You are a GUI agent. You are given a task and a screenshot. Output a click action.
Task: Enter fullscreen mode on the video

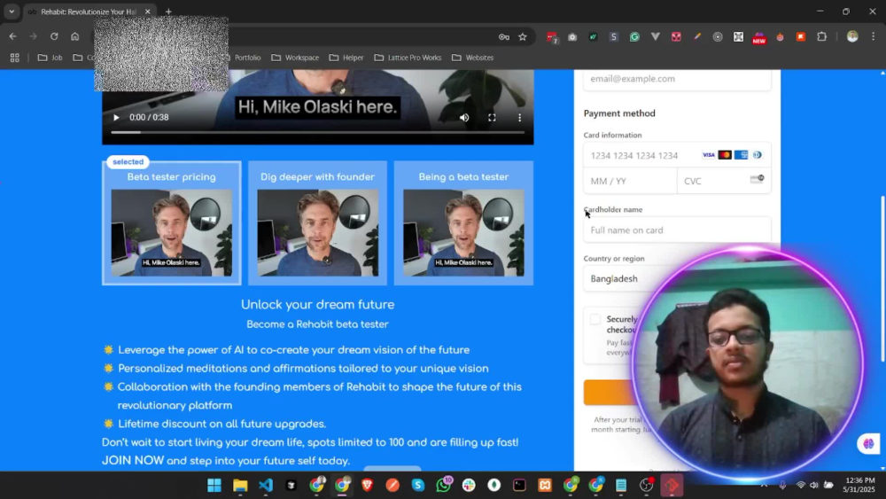click(492, 118)
